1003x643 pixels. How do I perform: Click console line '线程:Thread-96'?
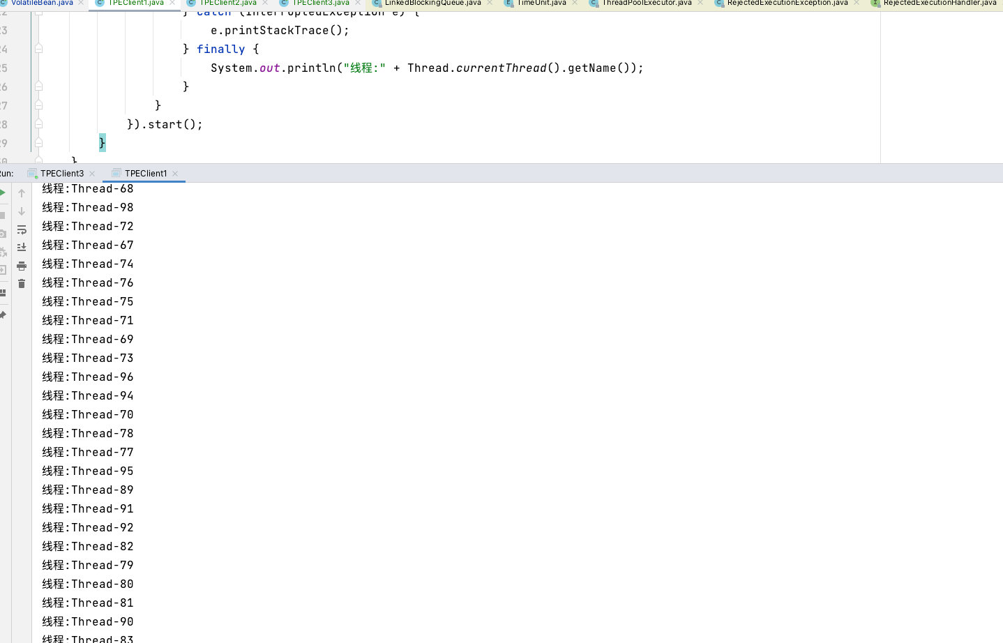87,377
